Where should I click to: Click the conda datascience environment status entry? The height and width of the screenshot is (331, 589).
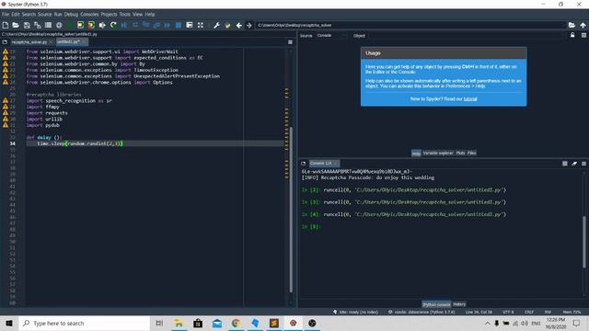point(422,313)
